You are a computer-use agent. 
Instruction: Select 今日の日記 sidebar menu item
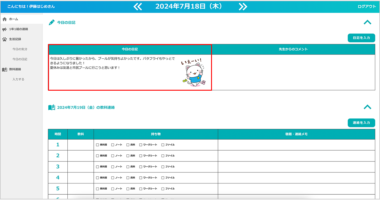pyautogui.click(x=20, y=59)
